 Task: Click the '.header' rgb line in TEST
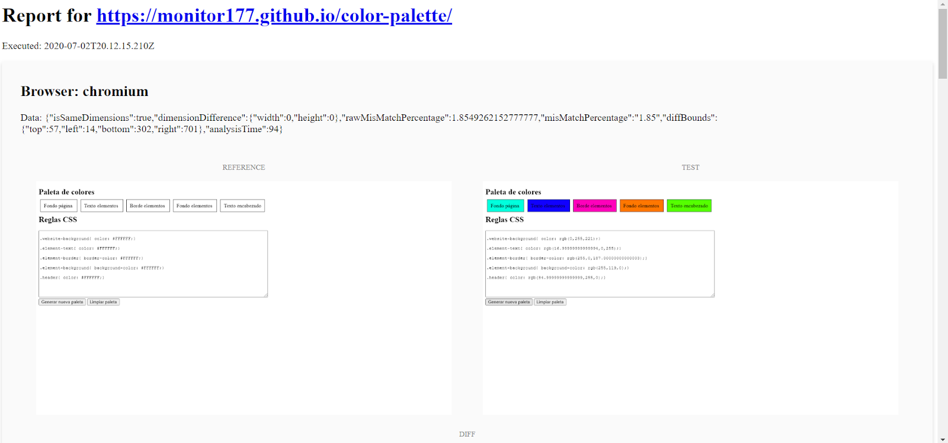tap(546, 277)
